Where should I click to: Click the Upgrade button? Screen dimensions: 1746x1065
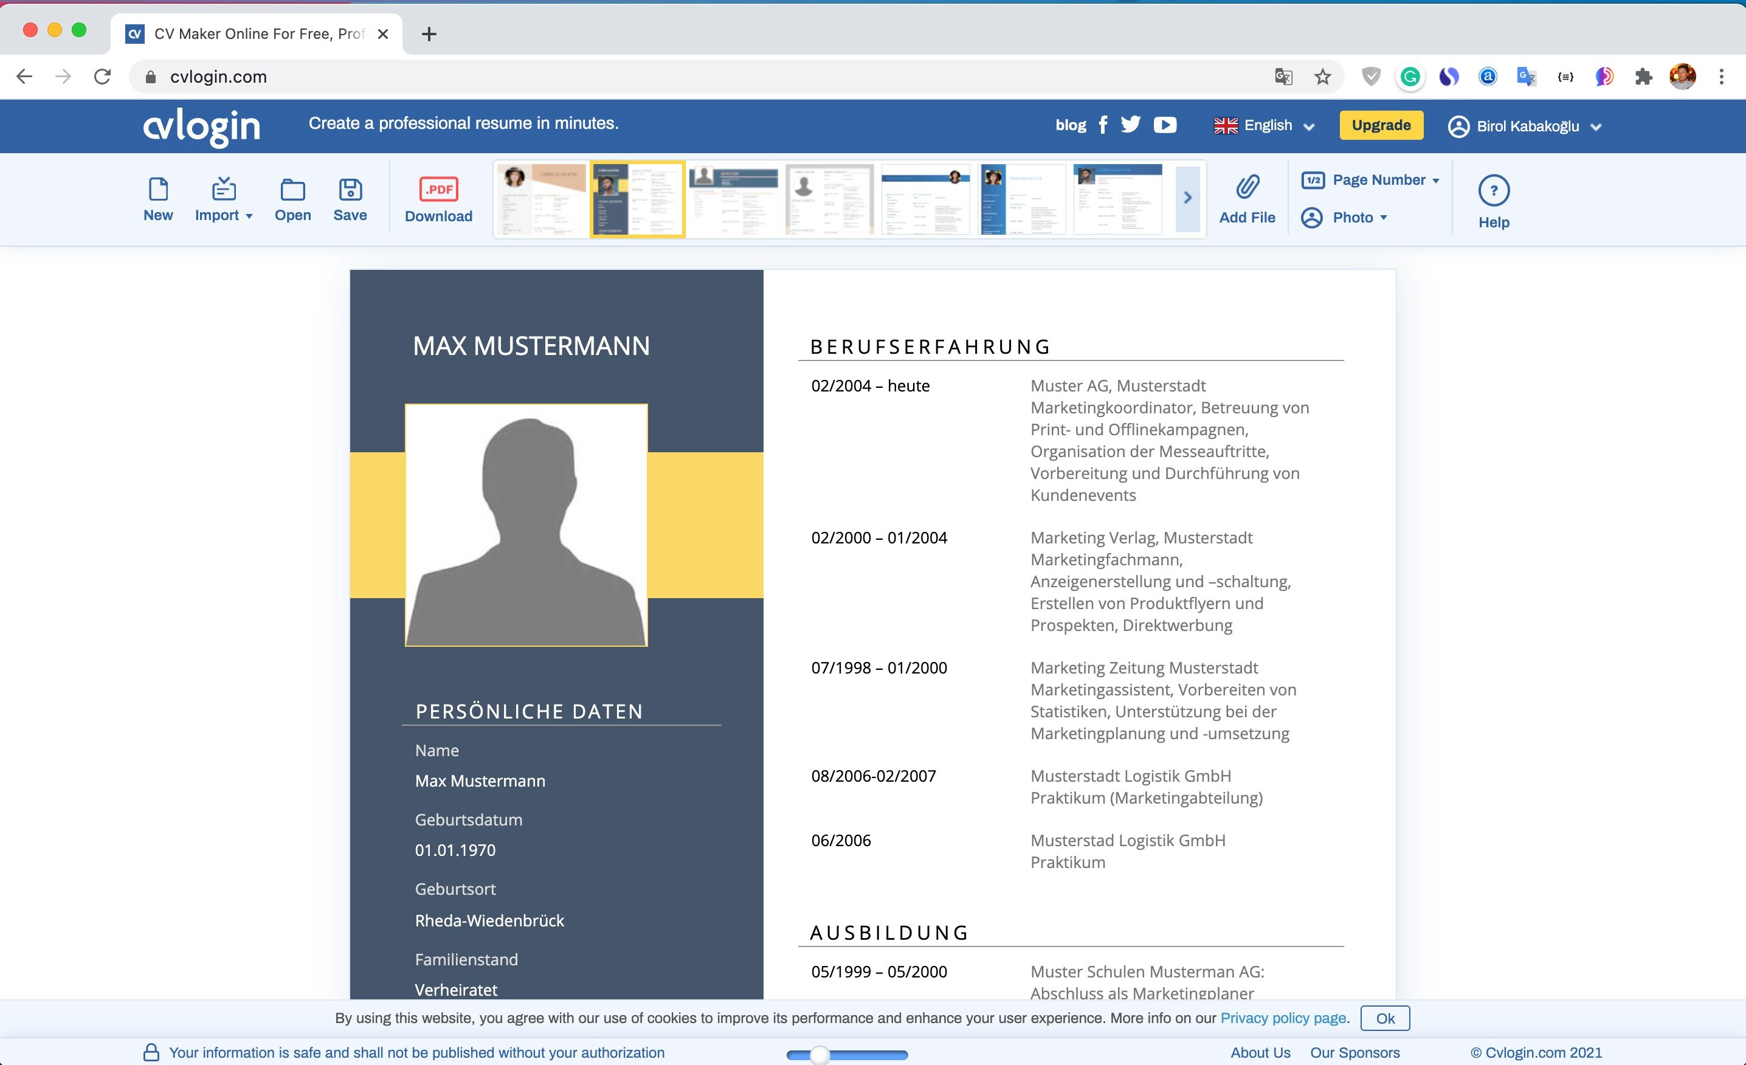tap(1381, 125)
